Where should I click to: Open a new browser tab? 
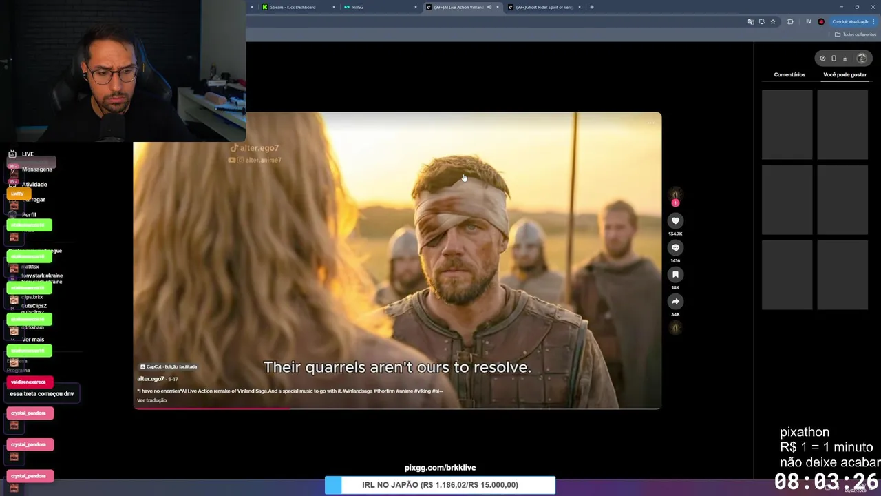point(592,7)
